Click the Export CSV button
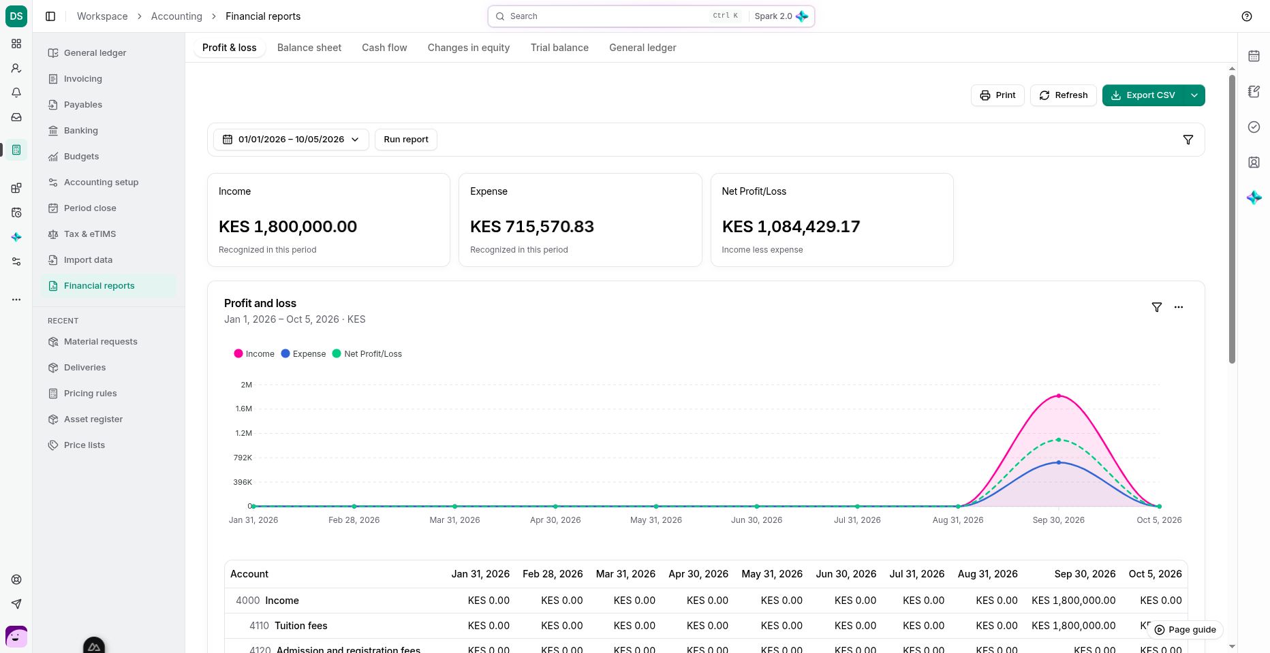This screenshot has height=653, width=1270. 1144,95
